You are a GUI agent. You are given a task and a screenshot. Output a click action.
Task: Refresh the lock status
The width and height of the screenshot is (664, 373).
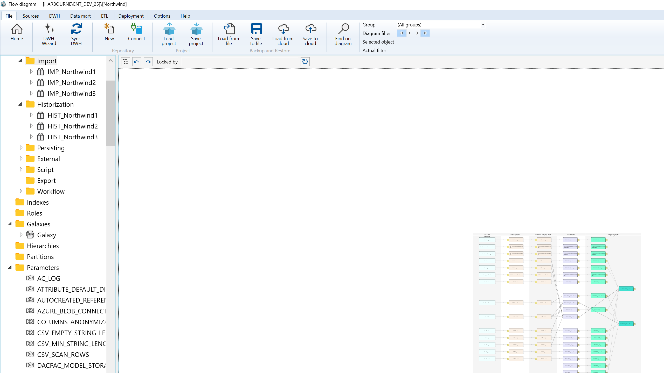305,62
